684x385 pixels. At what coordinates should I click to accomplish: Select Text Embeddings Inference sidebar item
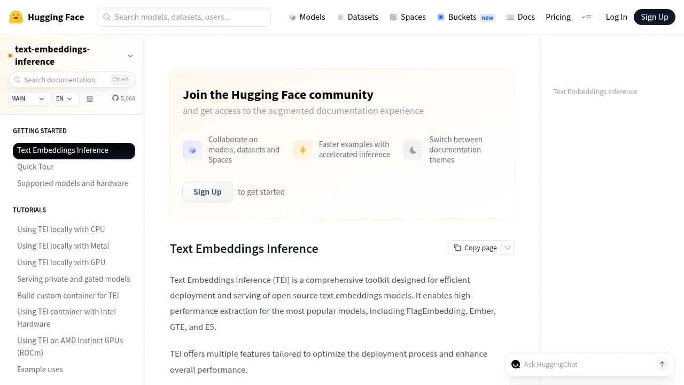(x=74, y=151)
